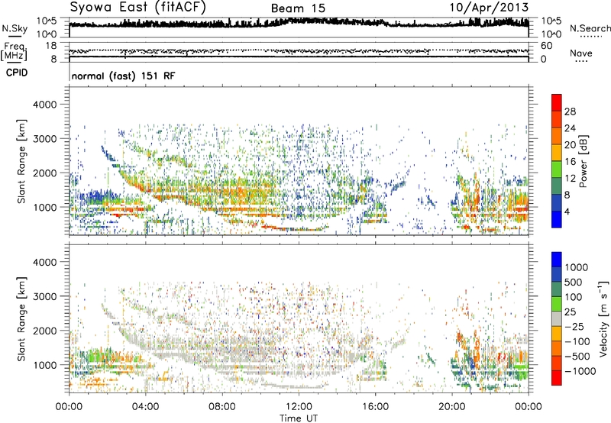611x423 pixels.
Task: Click the "3000" tick of the velocity panel
Action: (45, 296)
